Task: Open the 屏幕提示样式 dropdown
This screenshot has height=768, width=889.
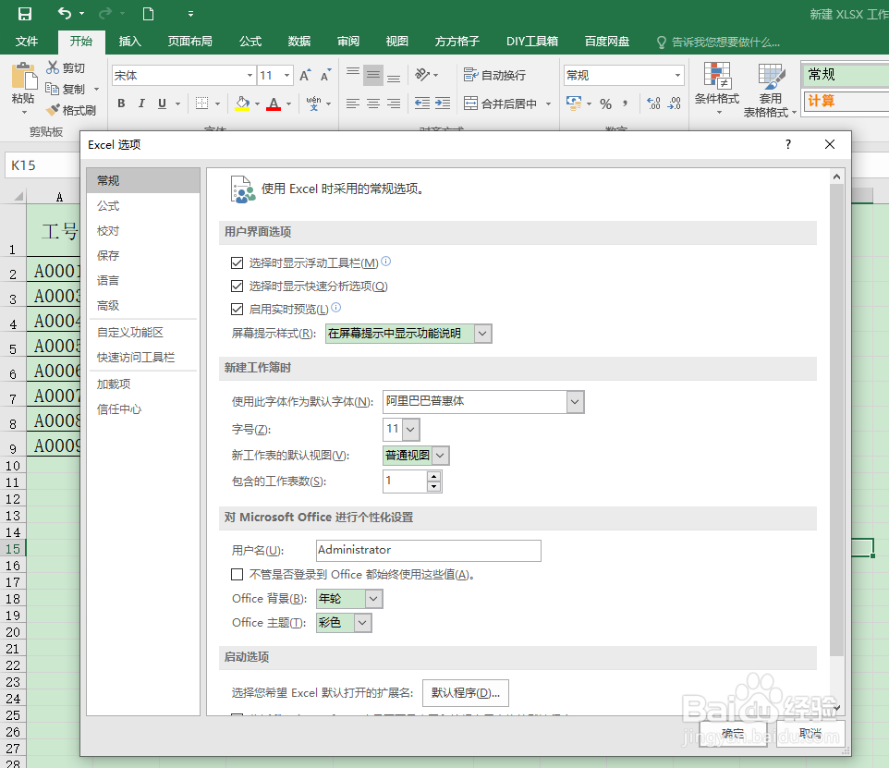Action: click(482, 334)
